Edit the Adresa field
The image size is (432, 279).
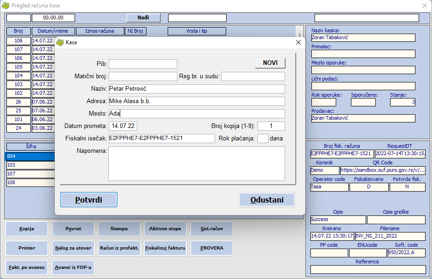[197, 101]
